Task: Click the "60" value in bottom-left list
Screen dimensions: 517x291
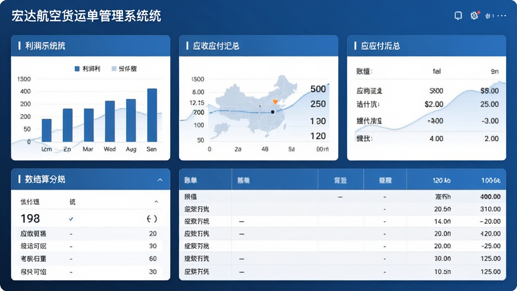Action: [x=152, y=259]
